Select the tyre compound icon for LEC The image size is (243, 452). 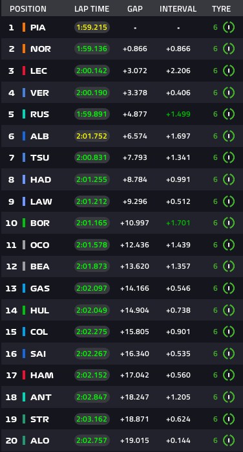pyautogui.click(x=229, y=71)
